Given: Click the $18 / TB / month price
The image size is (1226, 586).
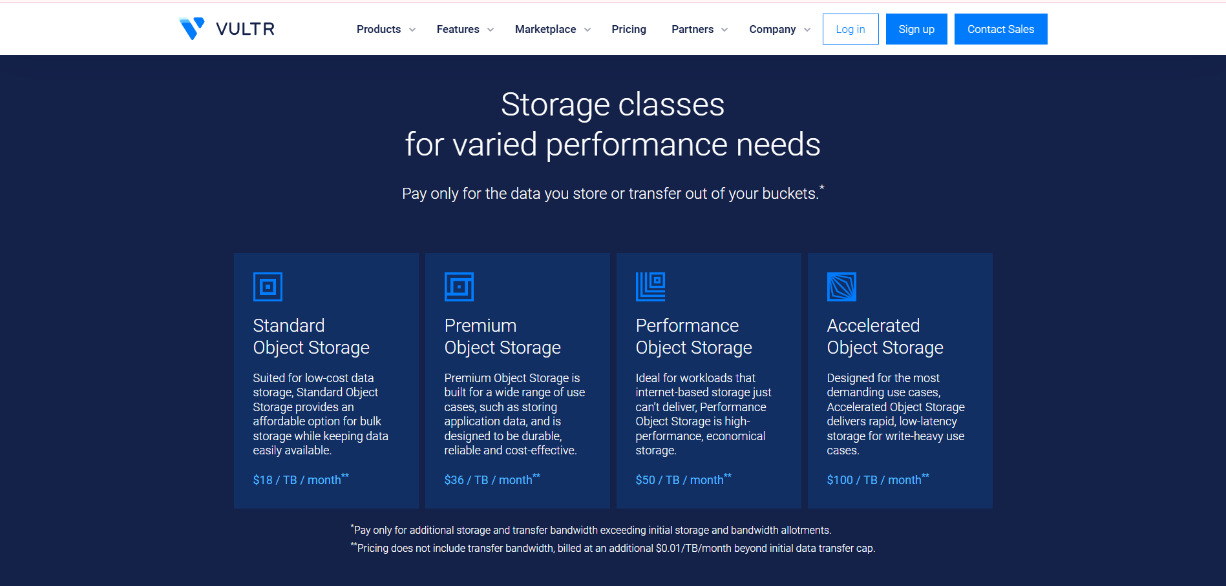Looking at the screenshot, I should pyautogui.click(x=297, y=480).
